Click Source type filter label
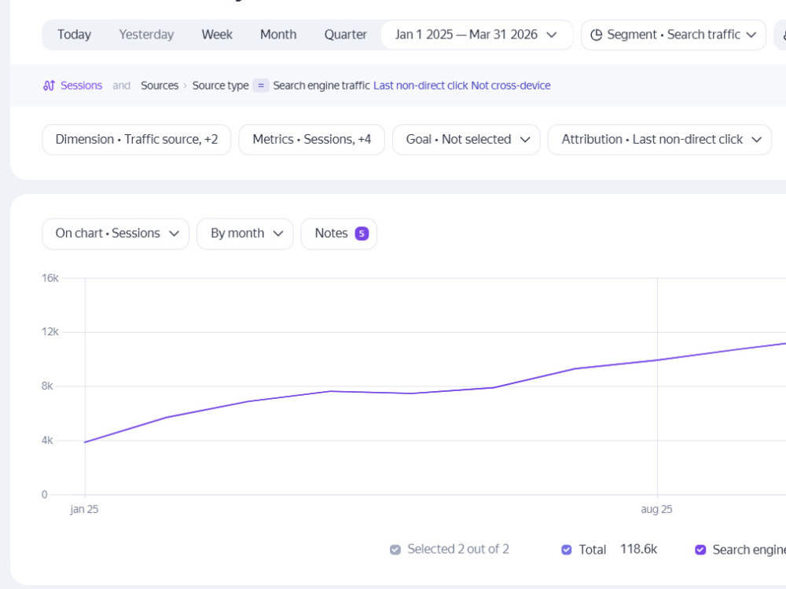This screenshot has height=589, width=786. (220, 86)
